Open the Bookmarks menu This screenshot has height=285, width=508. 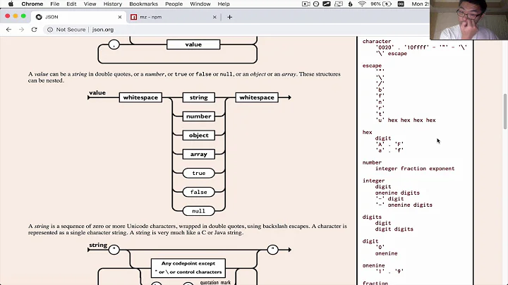click(143, 4)
